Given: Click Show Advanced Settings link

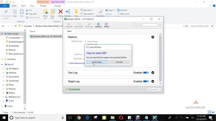Looking at the screenshot, I should tap(76, 63).
